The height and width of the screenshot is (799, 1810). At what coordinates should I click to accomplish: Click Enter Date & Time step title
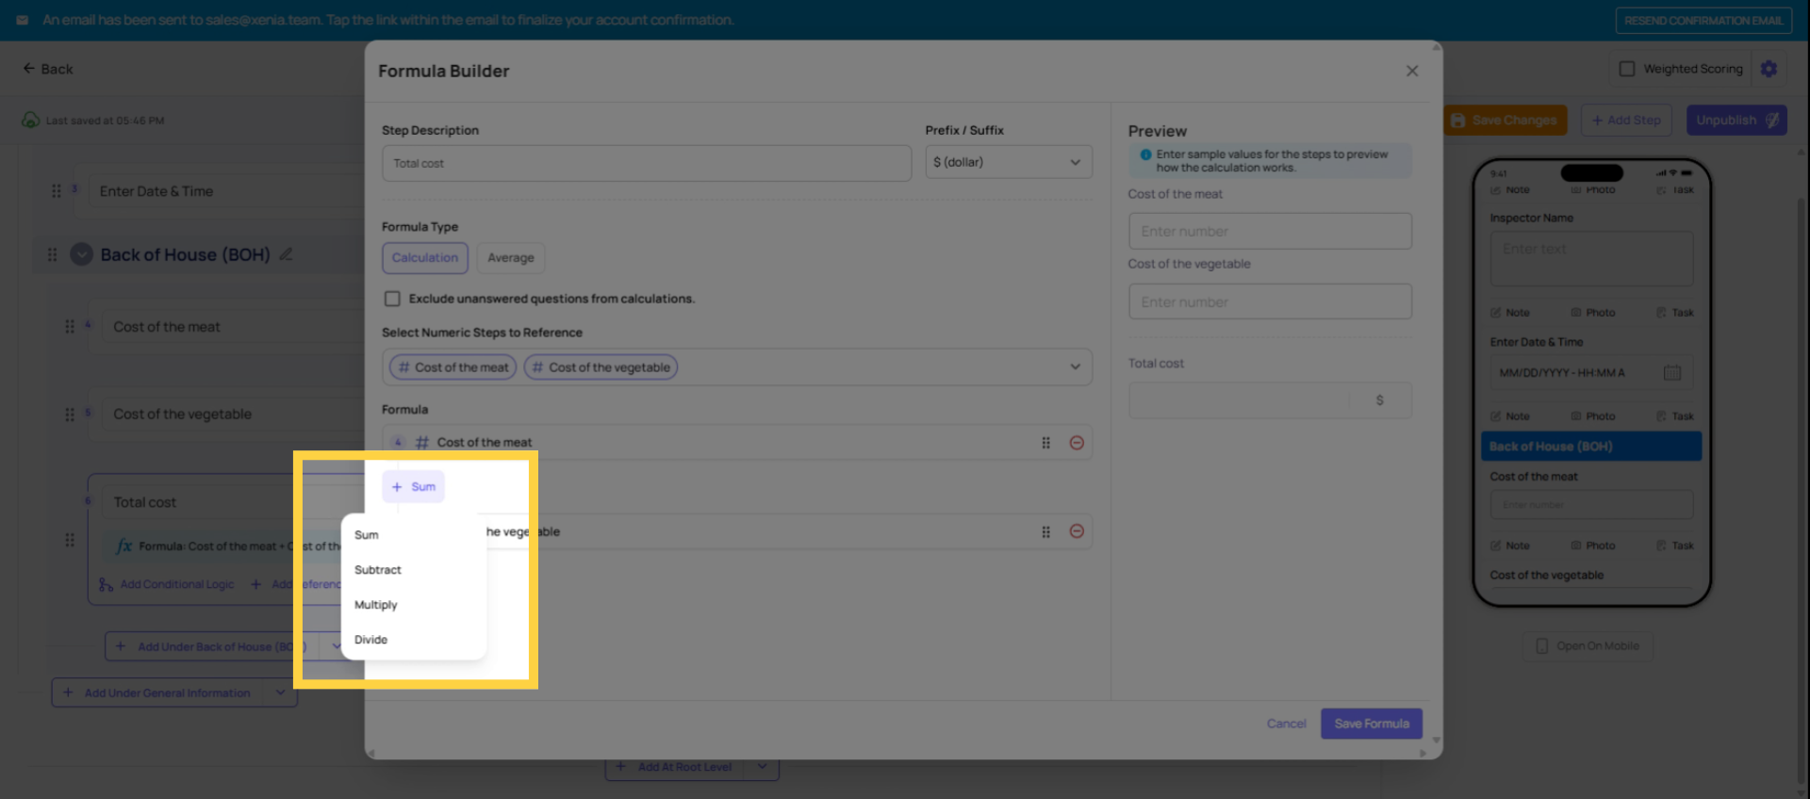coord(156,191)
